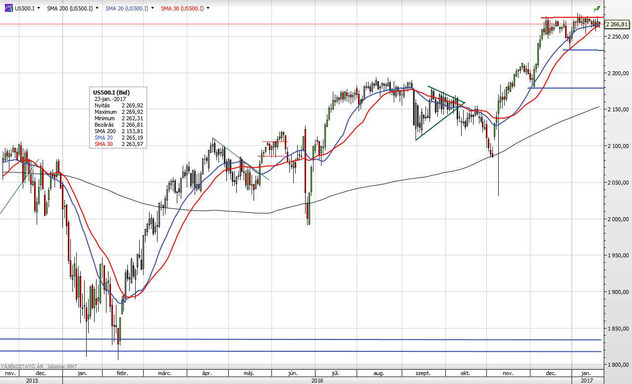Image resolution: width=632 pixels, height=384 pixels.
Task: Click the date 23-jan.-2017 in data box
Action: [x=110, y=99]
